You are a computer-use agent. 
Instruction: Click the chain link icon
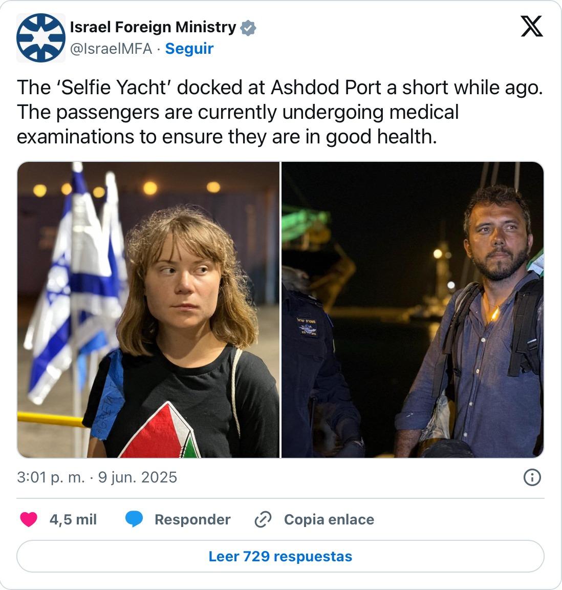(x=263, y=519)
